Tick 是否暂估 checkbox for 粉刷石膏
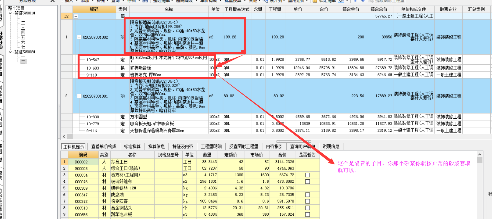This screenshot has width=492, height=219. pos(307,201)
